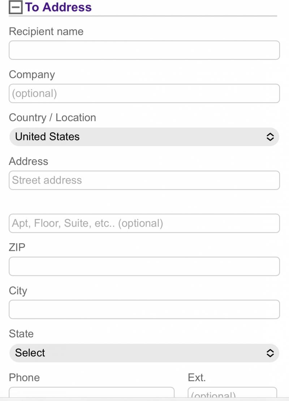
Task: Click the 'ZIP' label text
Action: [17, 248]
